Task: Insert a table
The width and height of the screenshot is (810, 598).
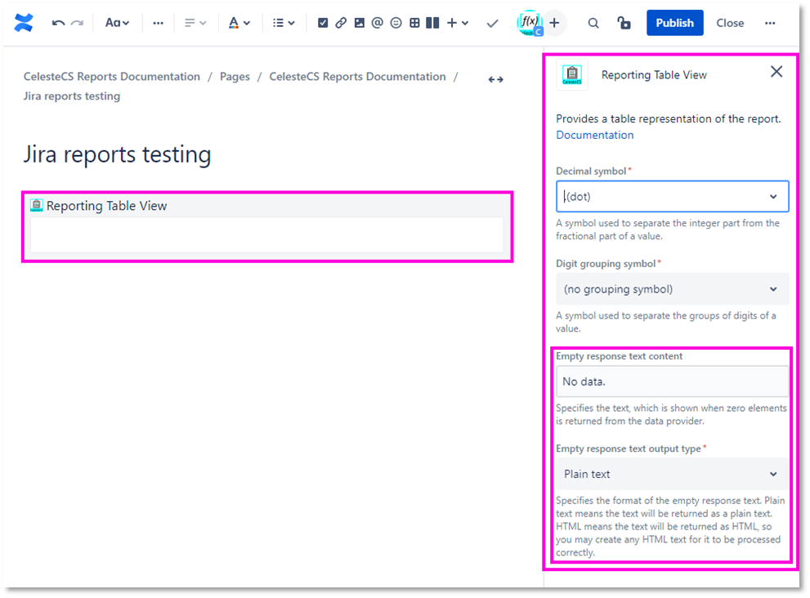Action: 414,23
